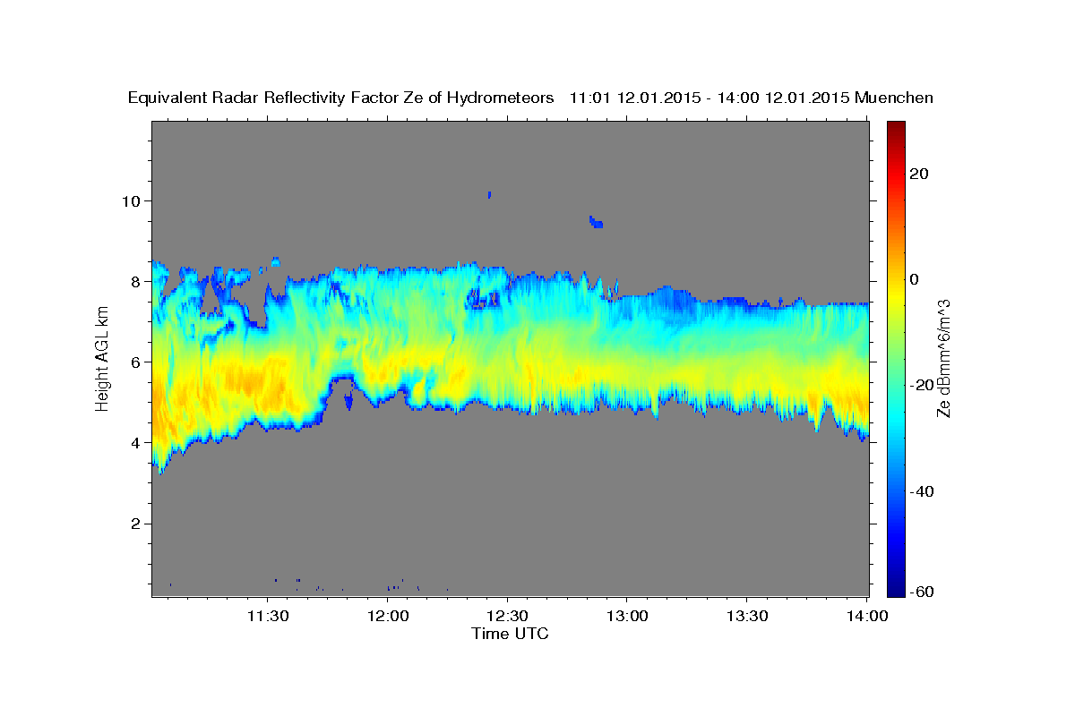The image size is (1075, 716).
Task: Click the tiny blue echo at 10 km height
Action: click(x=489, y=194)
